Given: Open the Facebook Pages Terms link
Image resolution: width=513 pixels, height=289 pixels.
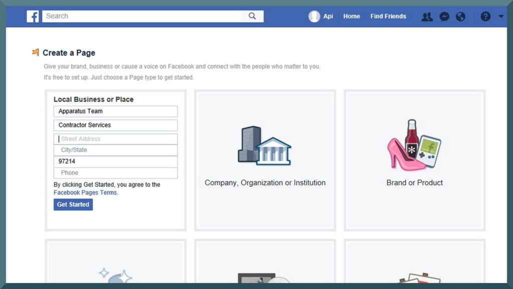Looking at the screenshot, I should pos(85,192).
